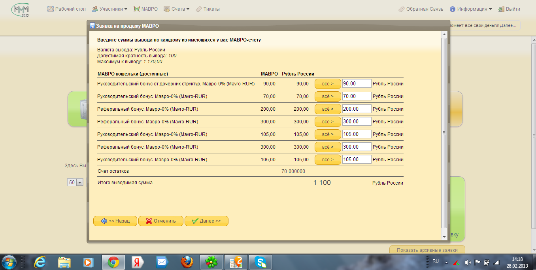The width and height of the screenshot is (536, 270).
Task: Click the dialog scrollbar down arrow
Action: (x=444, y=236)
